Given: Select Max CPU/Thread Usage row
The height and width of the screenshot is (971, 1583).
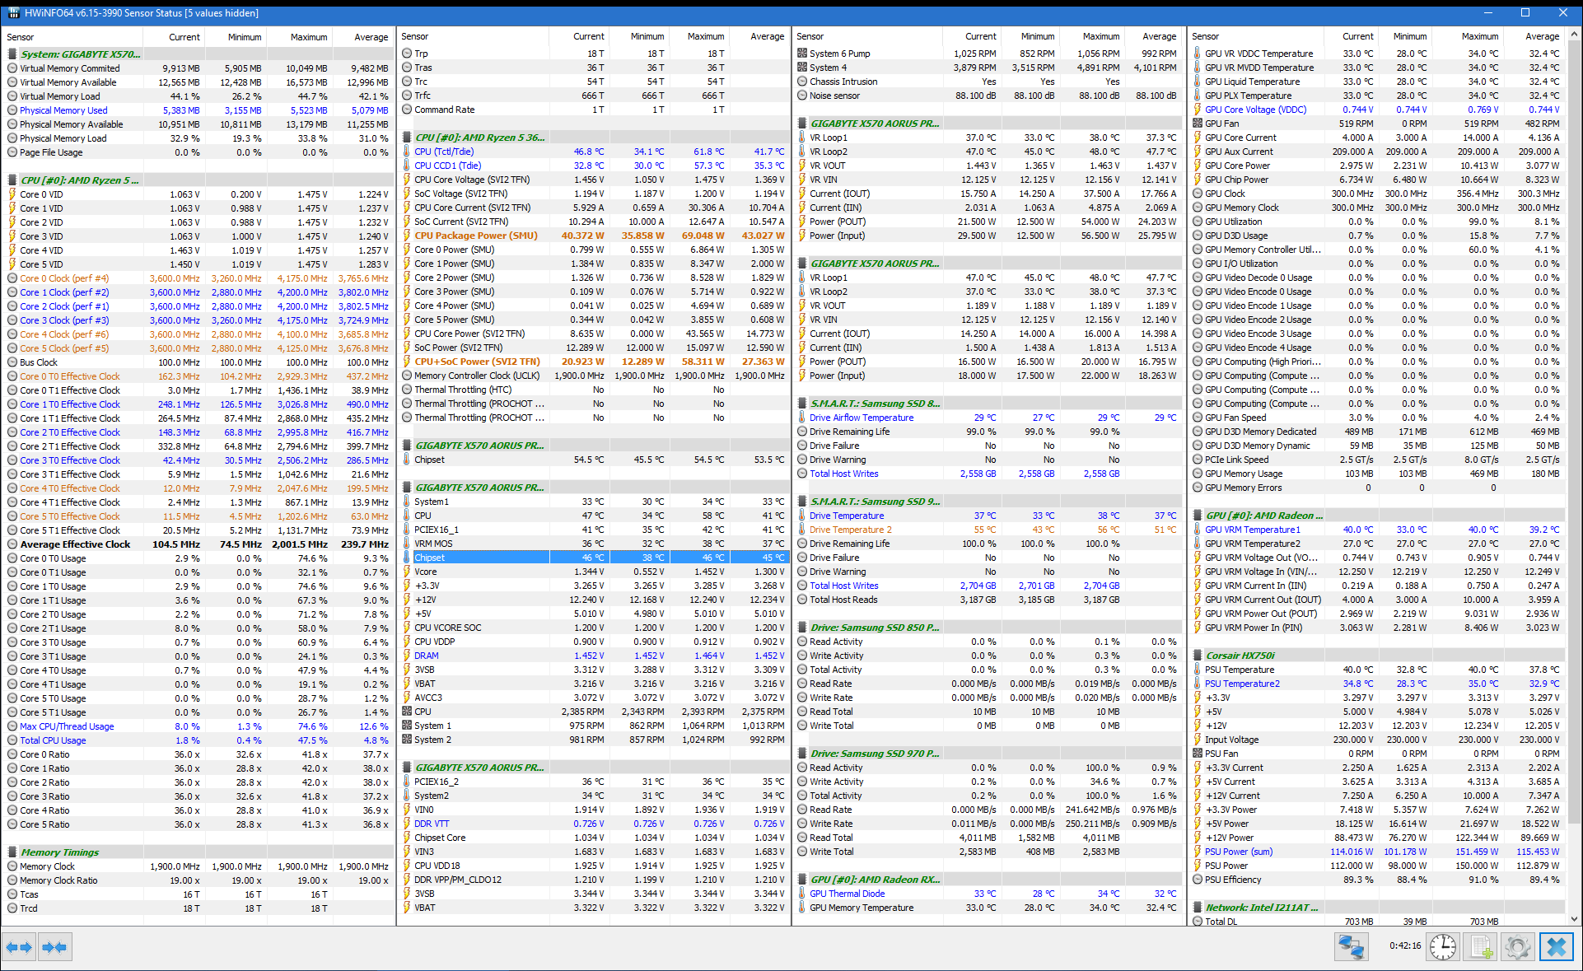Looking at the screenshot, I should (198, 726).
